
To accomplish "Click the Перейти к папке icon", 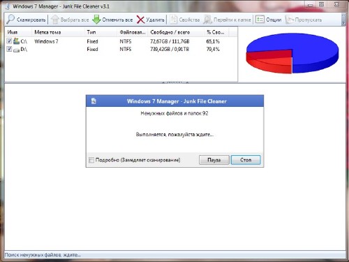I will coord(207,20).
